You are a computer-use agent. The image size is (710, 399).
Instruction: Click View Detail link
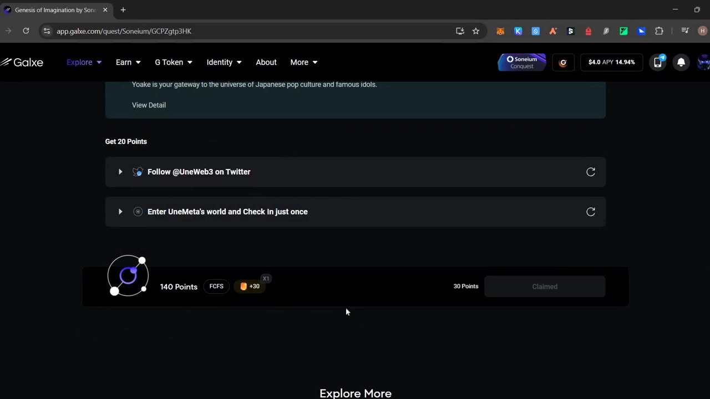point(149,105)
